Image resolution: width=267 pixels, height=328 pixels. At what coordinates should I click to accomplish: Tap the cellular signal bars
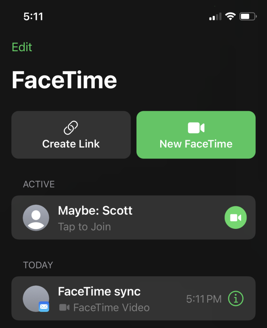pos(215,17)
